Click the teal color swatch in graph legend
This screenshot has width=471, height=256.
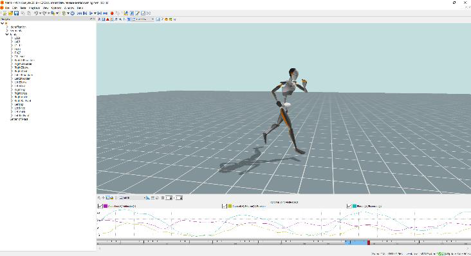click(x=355, y=206)
